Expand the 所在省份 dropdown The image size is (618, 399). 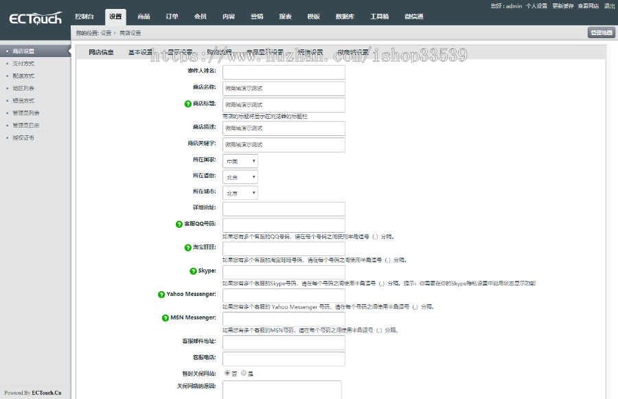240,177
